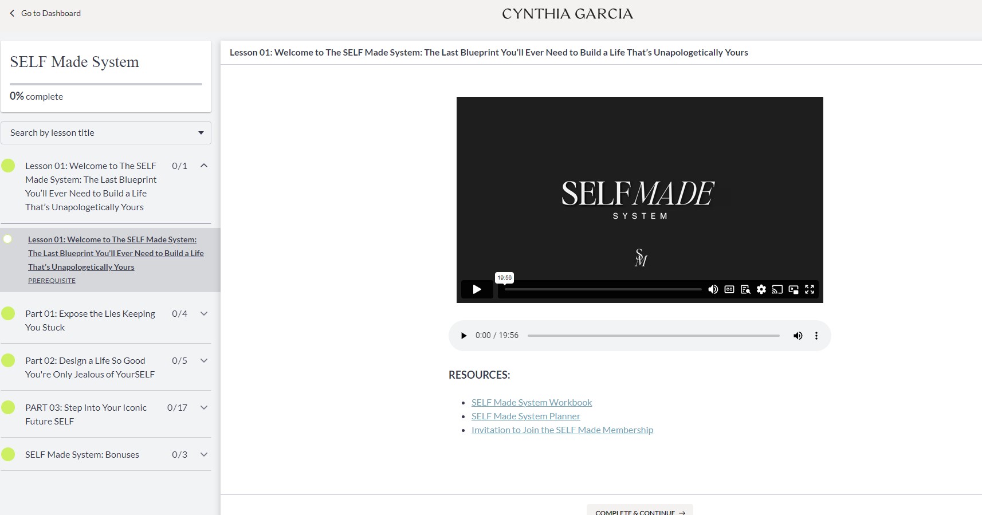Click the CYNTHIA GARCIA site logo
982x515 pixels.
pos(567,14)
